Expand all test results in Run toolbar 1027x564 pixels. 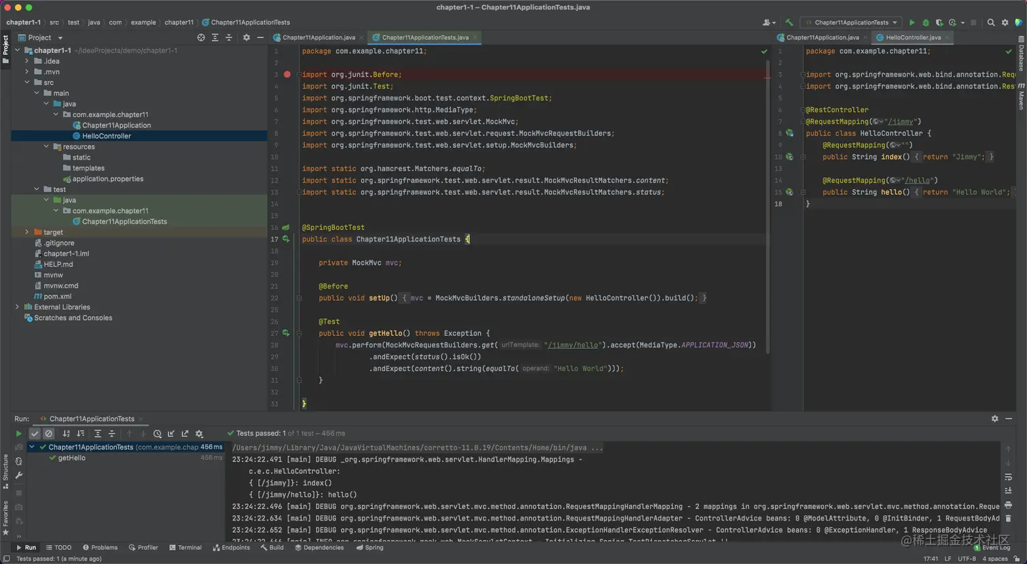[x=98, y=433]
